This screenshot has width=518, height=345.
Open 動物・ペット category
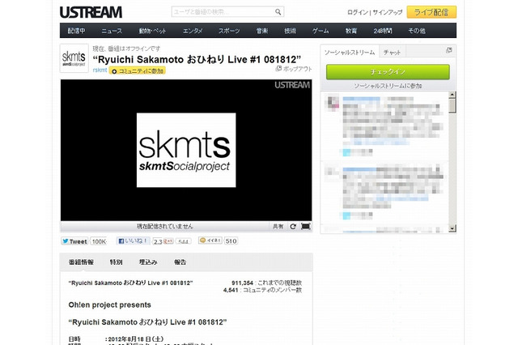click(152, 31)
